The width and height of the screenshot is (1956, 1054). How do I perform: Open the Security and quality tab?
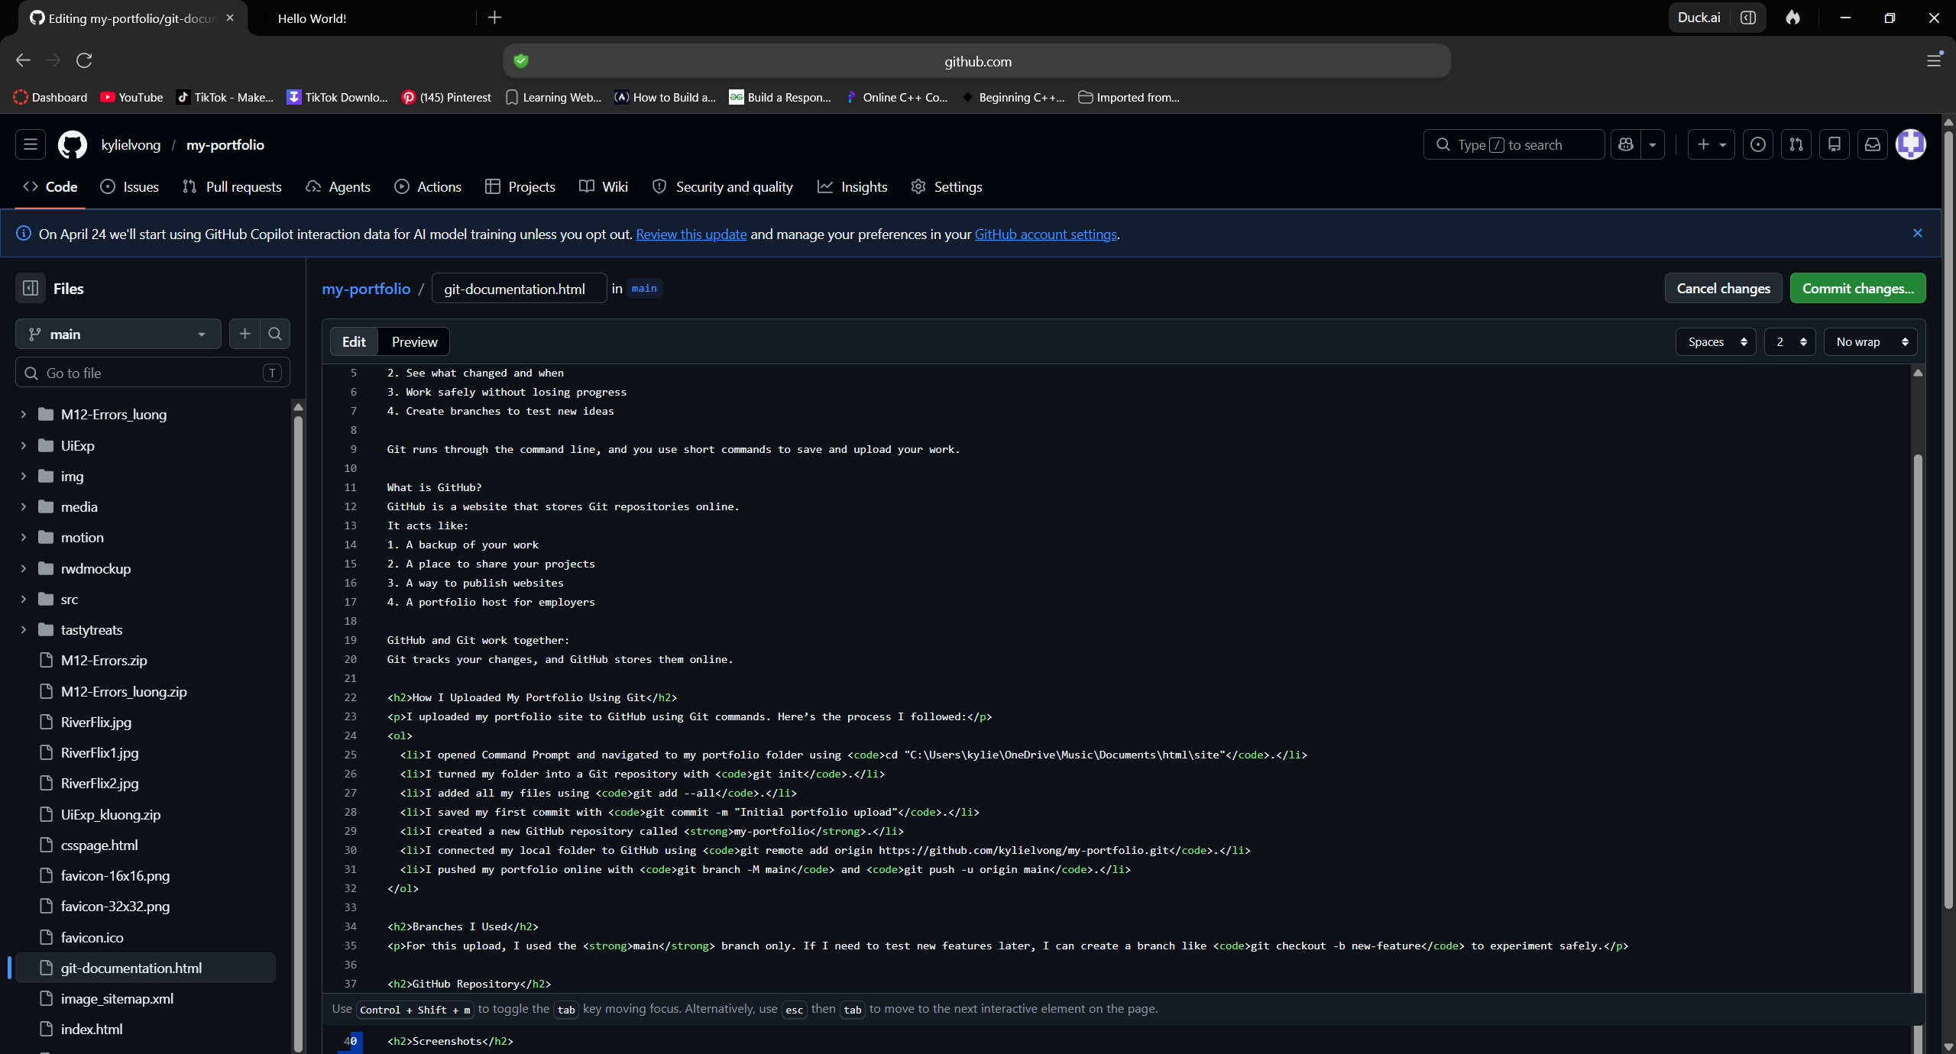click(723, 186)
